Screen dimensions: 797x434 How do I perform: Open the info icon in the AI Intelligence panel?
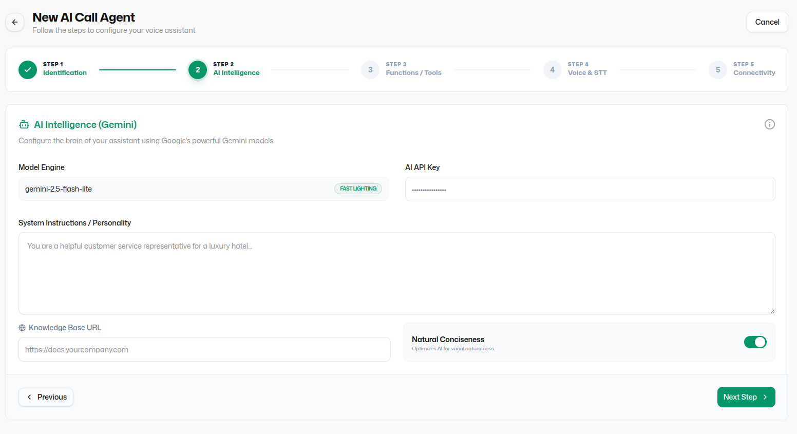pyautogui.click(x=769, y=124)
